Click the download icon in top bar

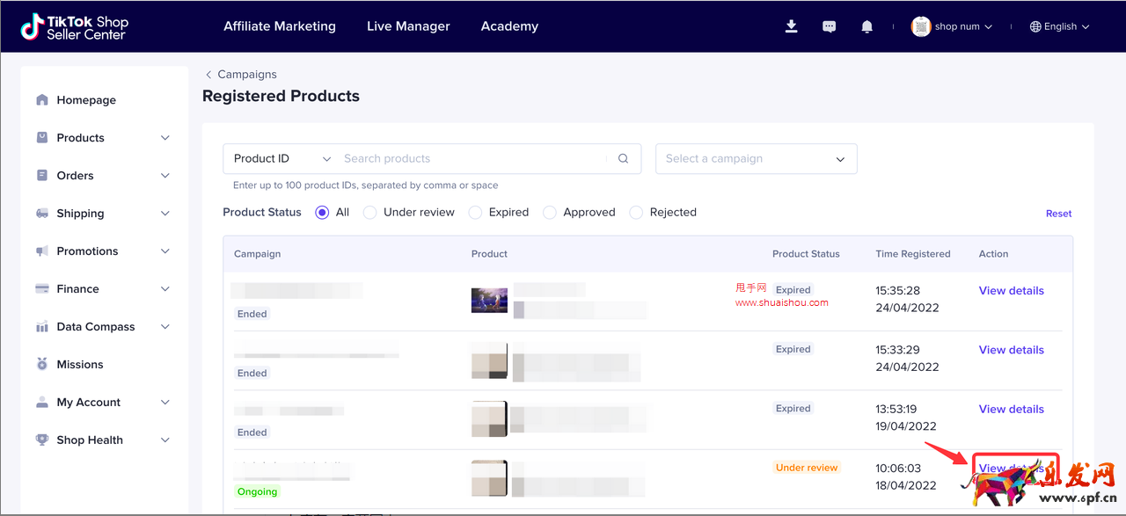pyautogui.click(x=791, y=26)
